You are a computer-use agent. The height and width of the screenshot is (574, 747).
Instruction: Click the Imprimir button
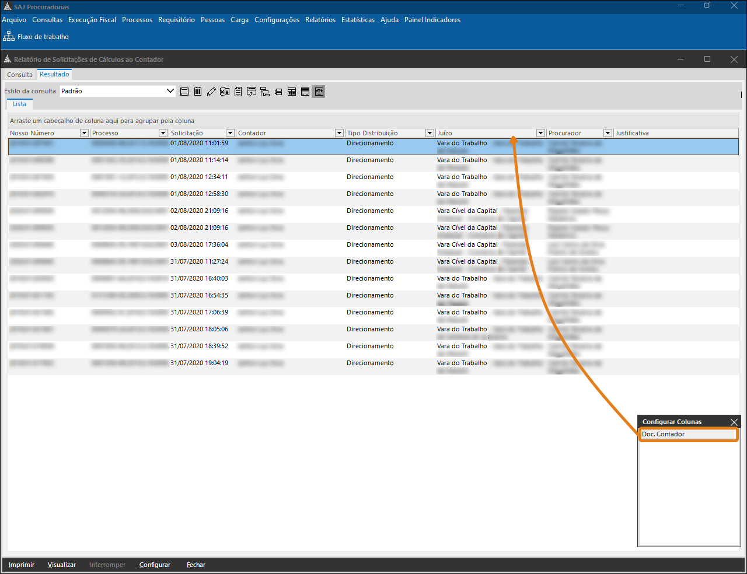coord(22,565)
